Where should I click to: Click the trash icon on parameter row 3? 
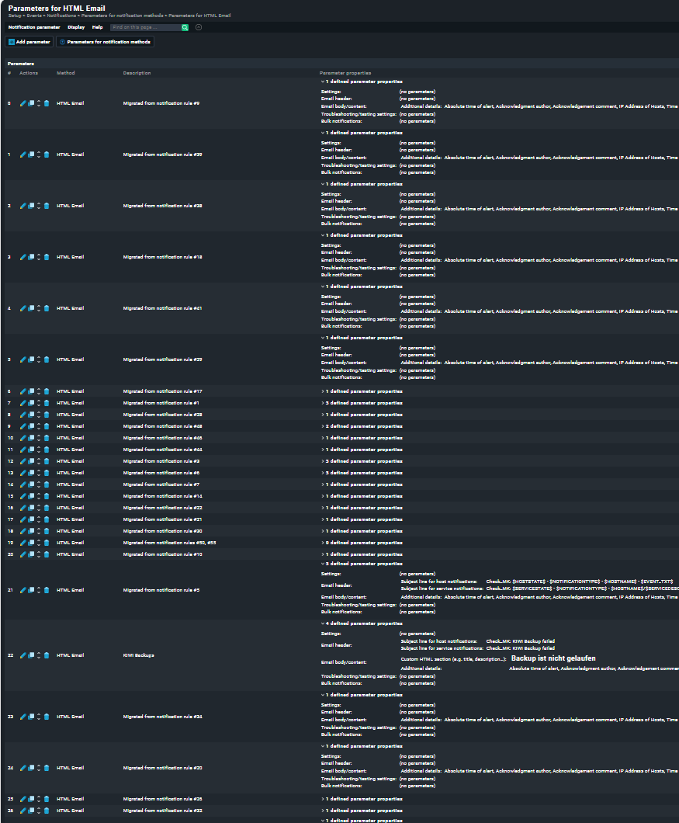click(x=47, y=257)
